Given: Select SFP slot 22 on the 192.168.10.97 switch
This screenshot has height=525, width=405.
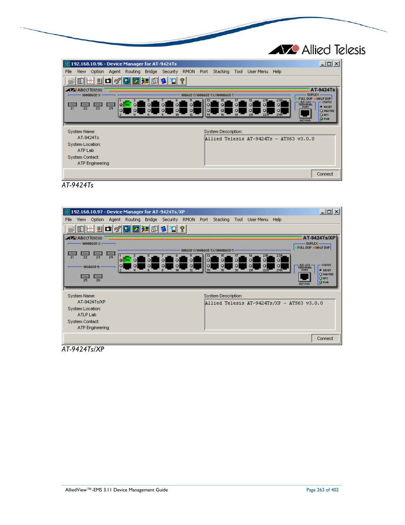Looking at the screenshot, I should click(x=85, y=253).
